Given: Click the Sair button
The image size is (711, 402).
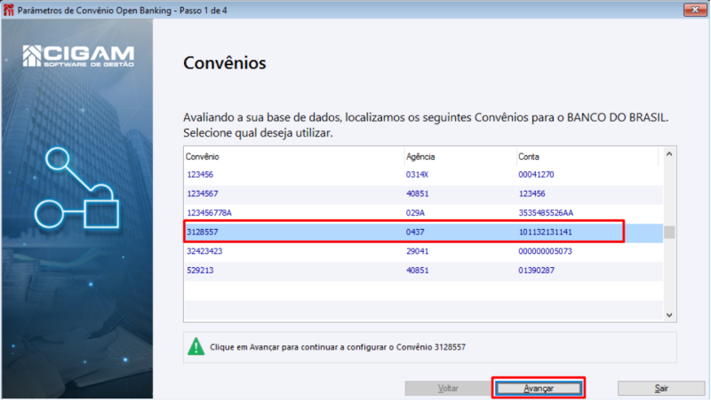Looking at the screenshot, I should (x=661, y=389).
